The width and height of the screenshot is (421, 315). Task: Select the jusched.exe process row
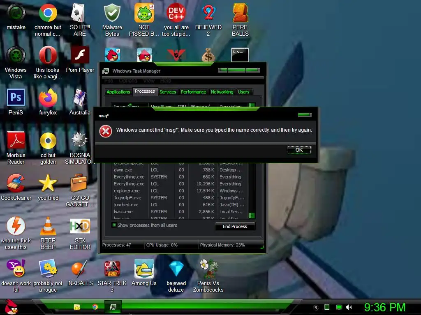(x=179, y=205)
